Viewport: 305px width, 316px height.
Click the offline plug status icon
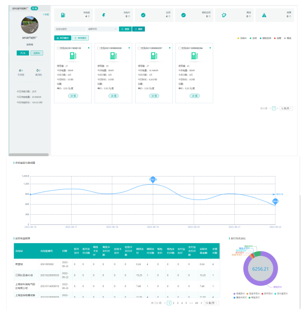(223, 15)
